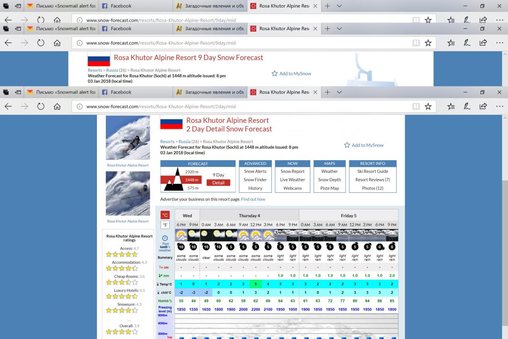Select the Facebook tab in the 9 Day Snow Forecast window
This screenshot has width=508, height=339.
coord(136,28)
